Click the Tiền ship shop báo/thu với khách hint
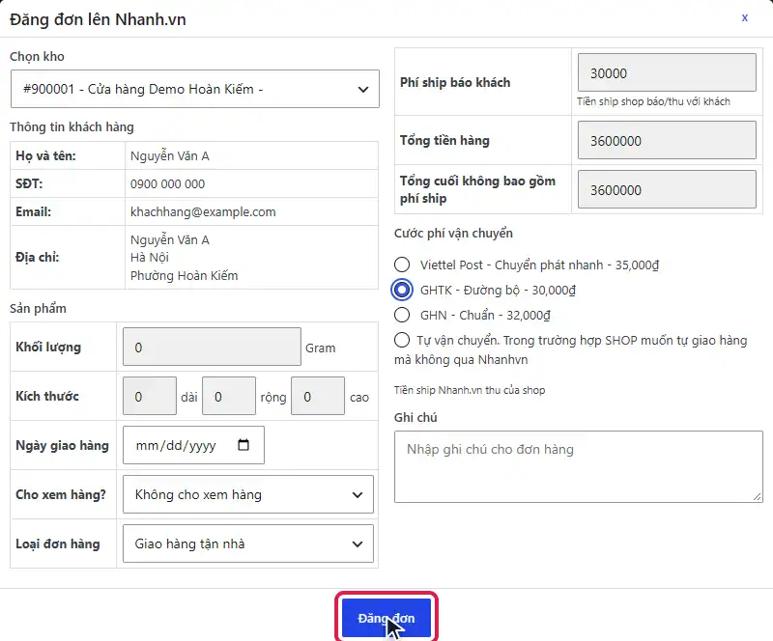The height and width of the screenshot is (641, 773). [x=654, y=101]
